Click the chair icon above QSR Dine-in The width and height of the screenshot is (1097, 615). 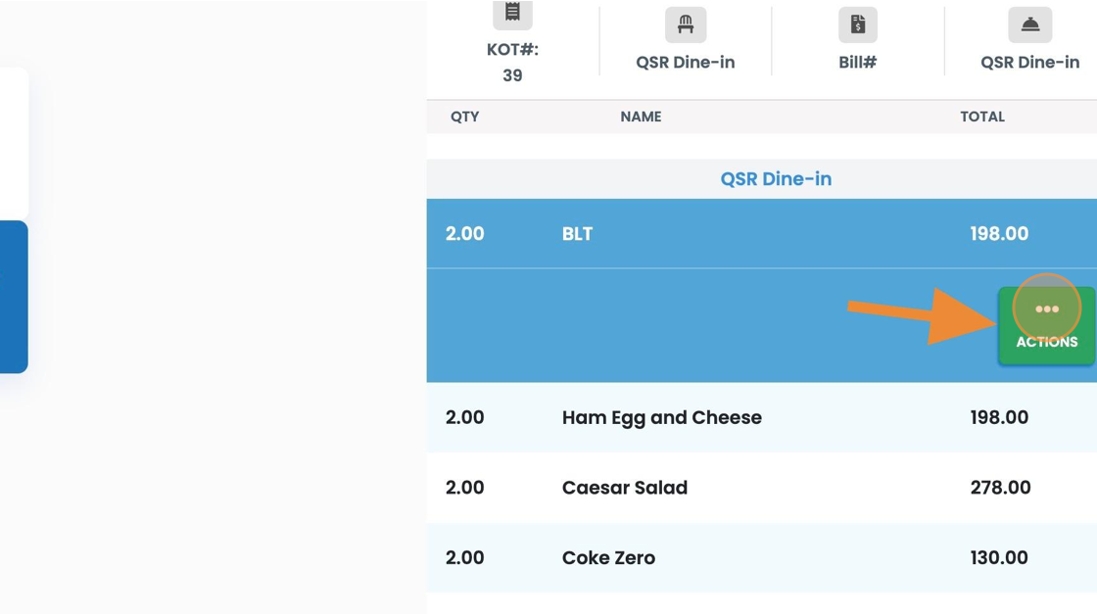(x=686, y=24)
